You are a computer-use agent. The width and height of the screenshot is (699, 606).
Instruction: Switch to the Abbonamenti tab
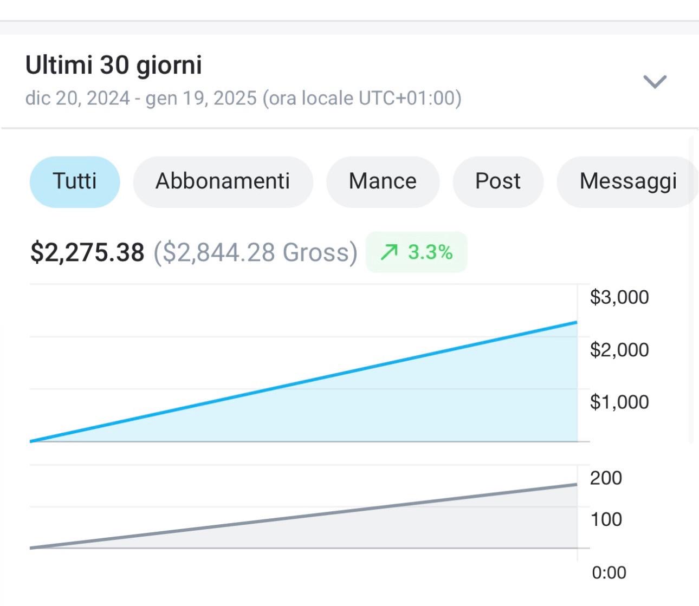click(x=223, y=181)
